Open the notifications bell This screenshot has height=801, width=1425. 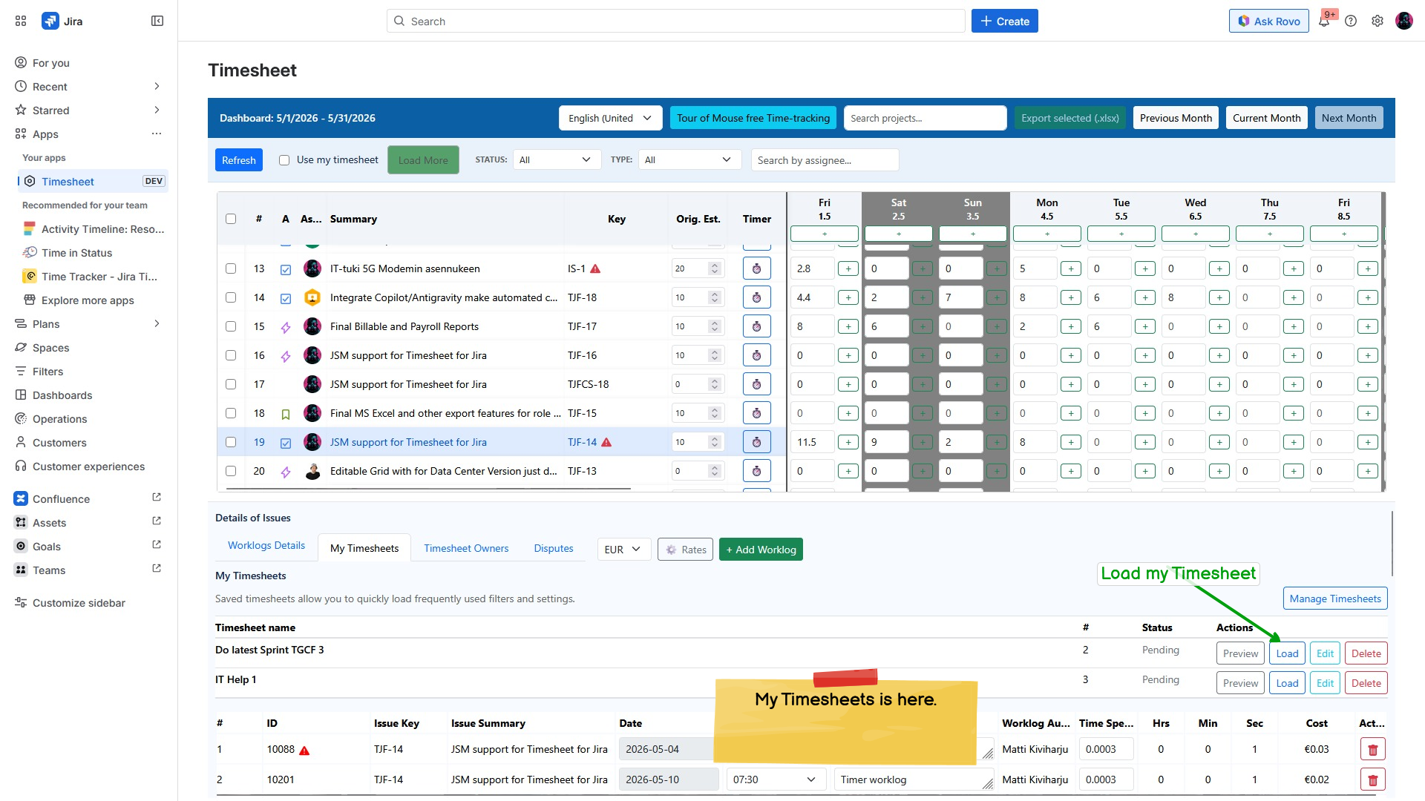coord(1324,21)
